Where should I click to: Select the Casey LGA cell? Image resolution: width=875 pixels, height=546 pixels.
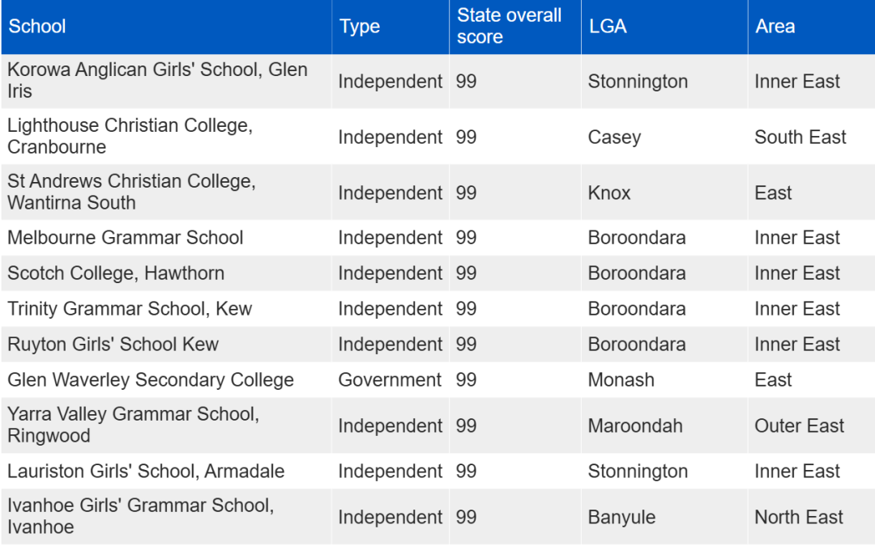tap(664, 137)
